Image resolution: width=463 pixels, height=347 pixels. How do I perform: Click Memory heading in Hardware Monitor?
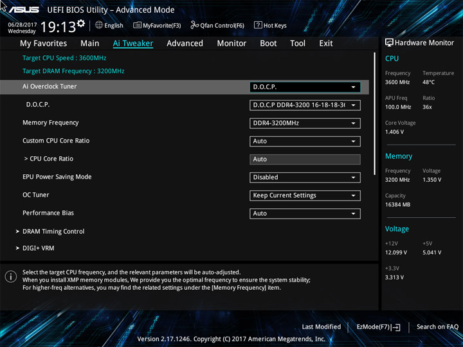pos(399,156)
